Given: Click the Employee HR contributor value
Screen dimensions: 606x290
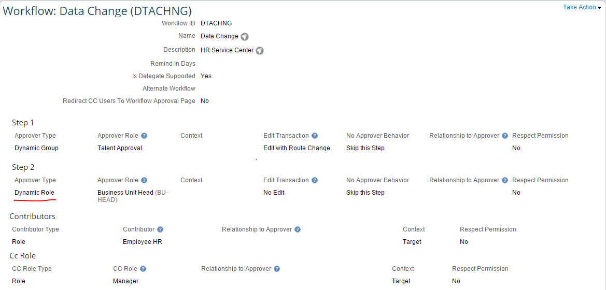Looking at the screenshot, I should (142, 242).
